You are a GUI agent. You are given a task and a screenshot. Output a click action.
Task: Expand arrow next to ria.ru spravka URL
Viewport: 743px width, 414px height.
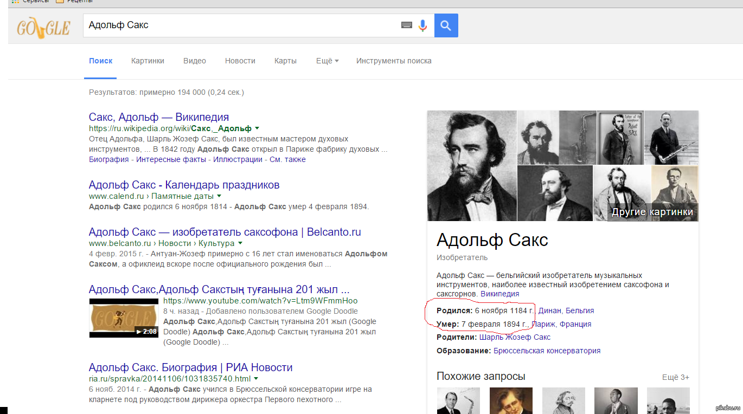255,379
